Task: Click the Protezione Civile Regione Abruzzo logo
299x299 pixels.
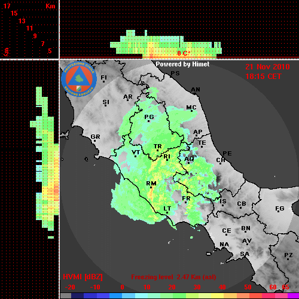Action: [x=79, y=79]
